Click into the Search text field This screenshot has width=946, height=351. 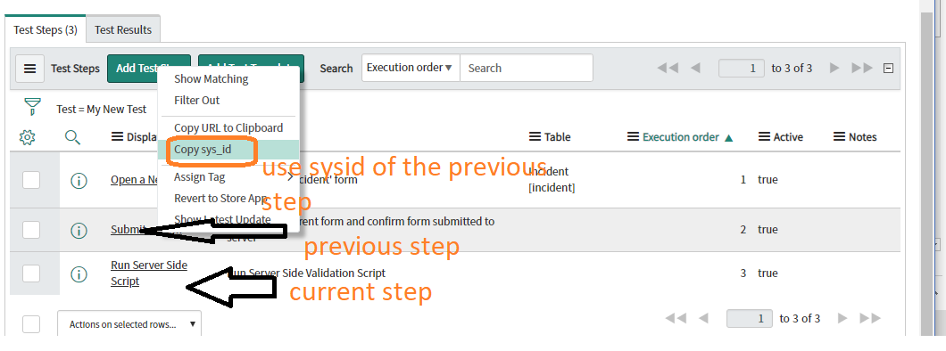pos(526,68)
